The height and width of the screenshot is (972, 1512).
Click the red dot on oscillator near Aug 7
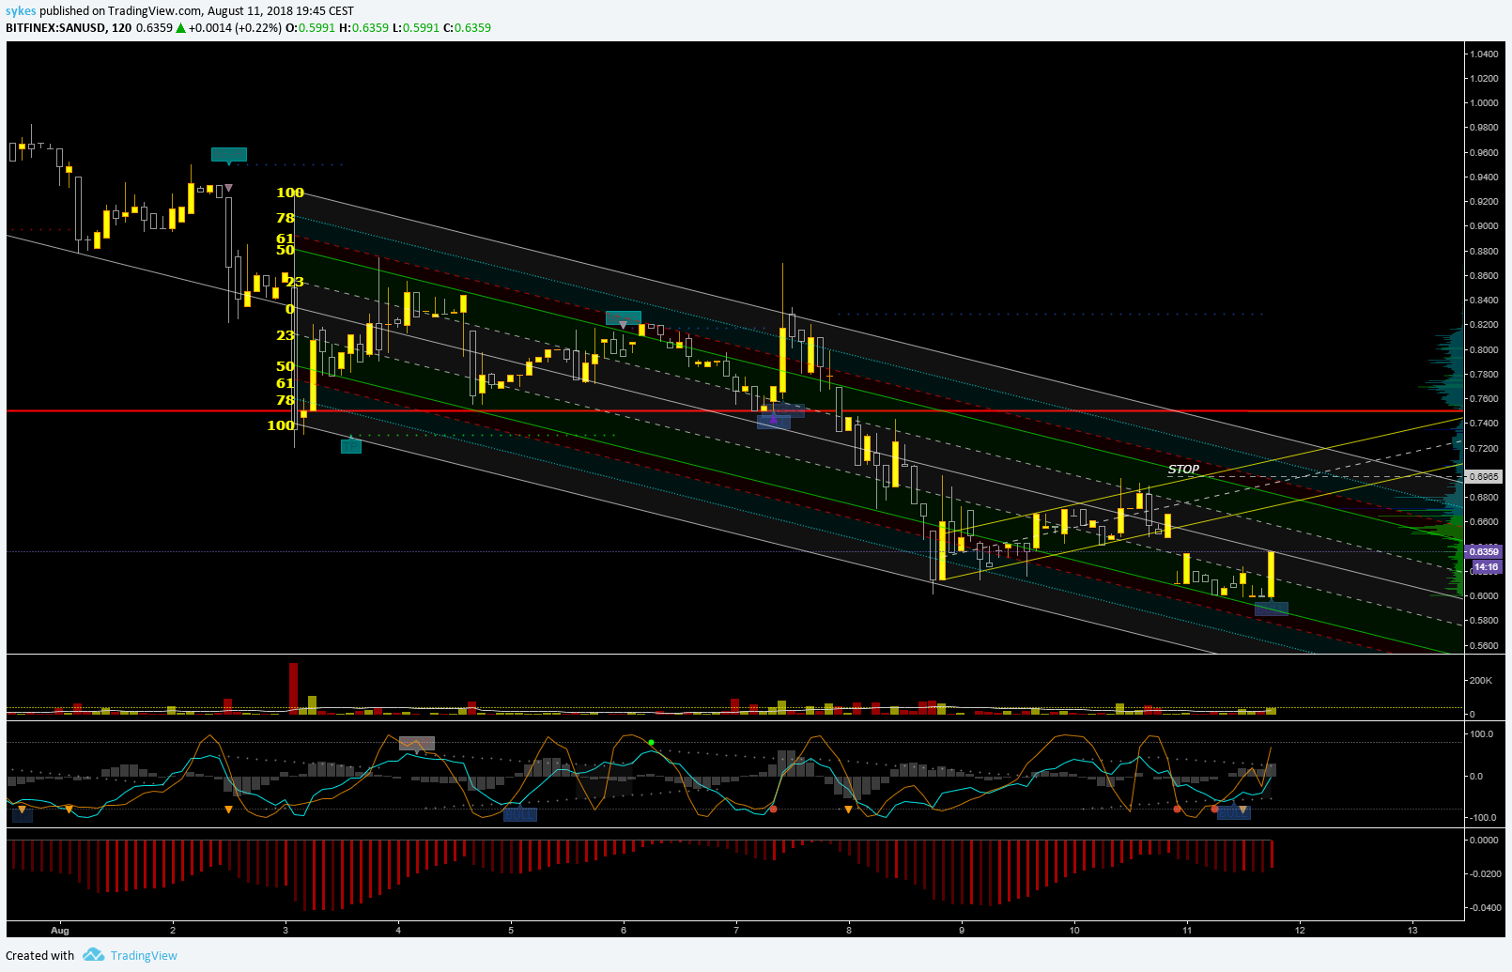773,809
